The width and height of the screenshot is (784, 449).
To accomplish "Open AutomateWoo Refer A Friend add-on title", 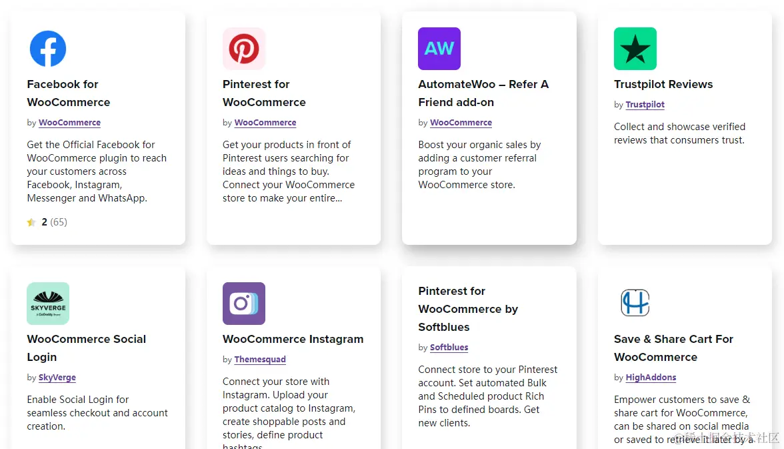I will 483,93.
